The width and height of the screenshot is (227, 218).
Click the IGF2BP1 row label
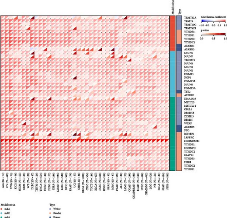(x=189, y=134)
